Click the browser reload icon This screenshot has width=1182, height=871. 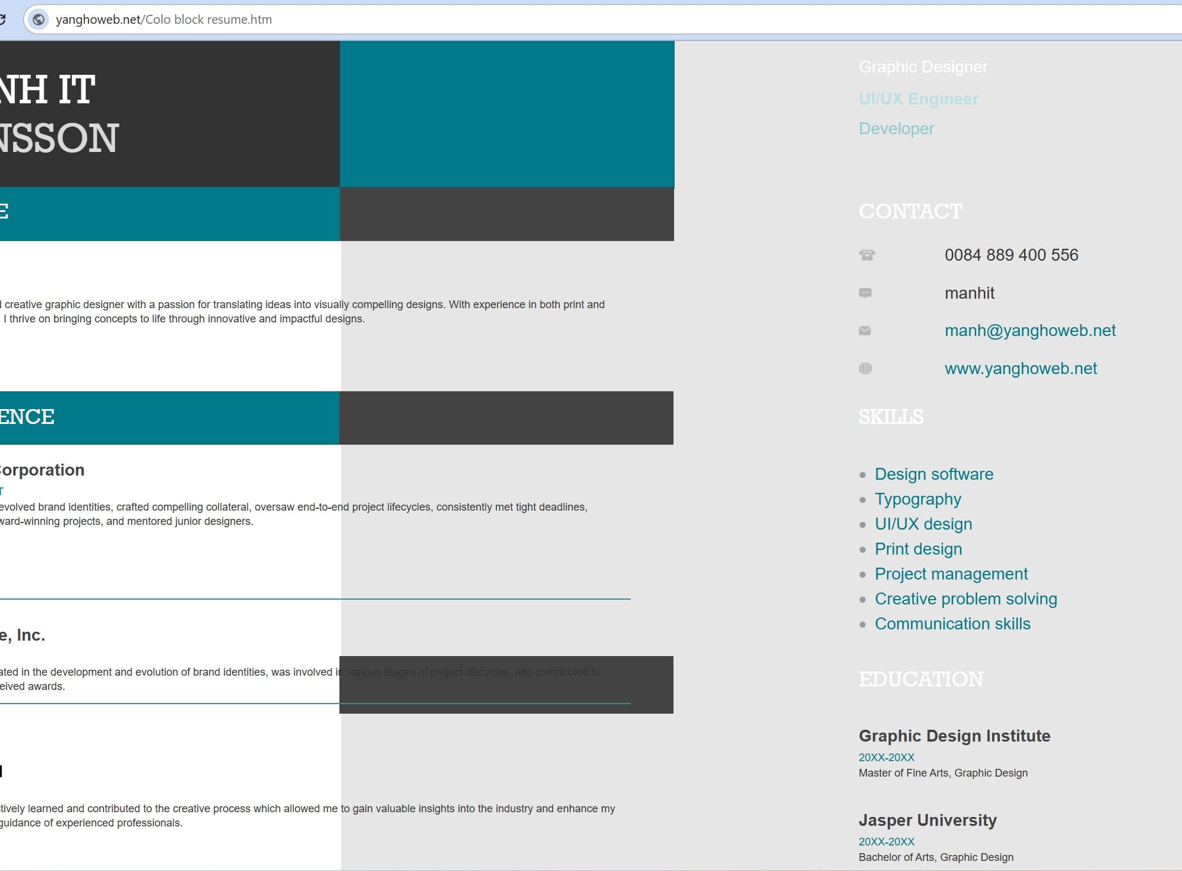coord(2,20)
